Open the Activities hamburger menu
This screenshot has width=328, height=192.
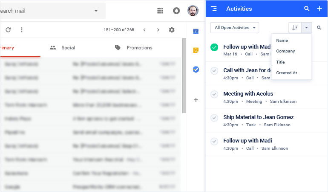[x=214, y=9]
